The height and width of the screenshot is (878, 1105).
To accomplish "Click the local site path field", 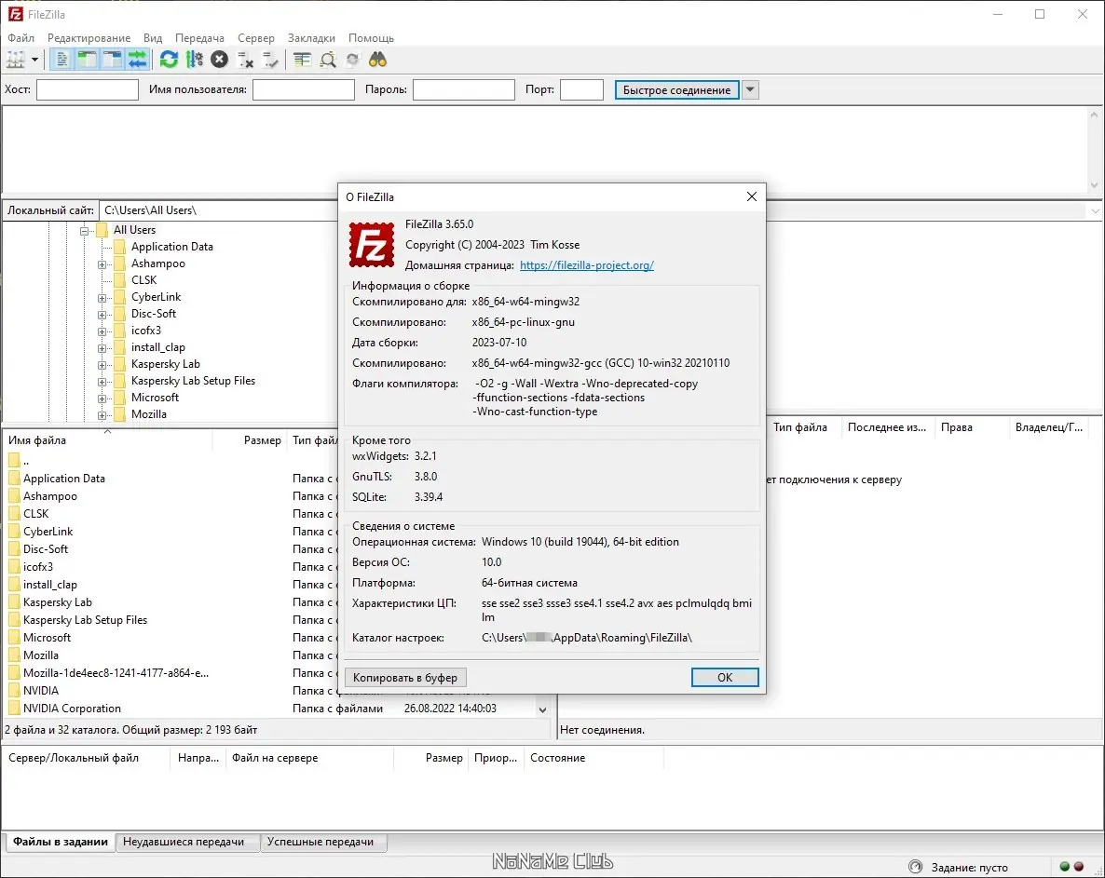I will click(x=218, y=209).
